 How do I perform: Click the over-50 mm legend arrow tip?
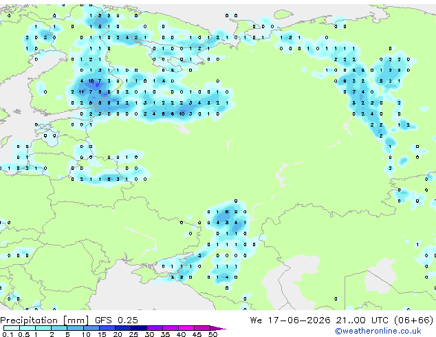[x=218, y=329]
